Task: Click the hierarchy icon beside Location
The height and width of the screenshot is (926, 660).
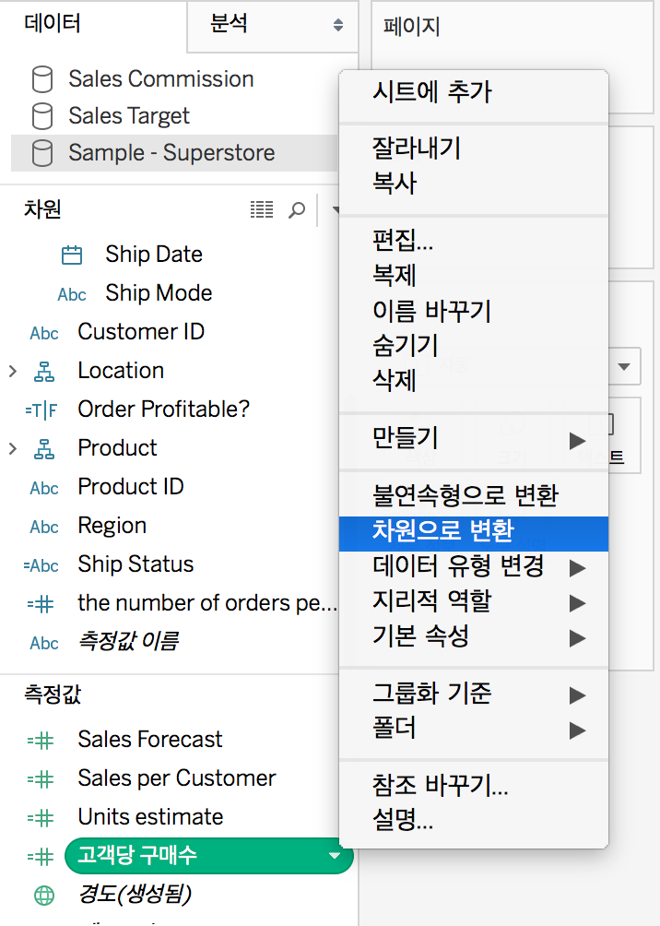Action: tap(44, 372)
